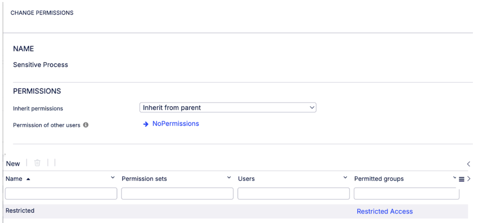This screenshot has width=479, height=223.
Task: Expand the Permission sets column chevron
Action: tap(229, 178)
